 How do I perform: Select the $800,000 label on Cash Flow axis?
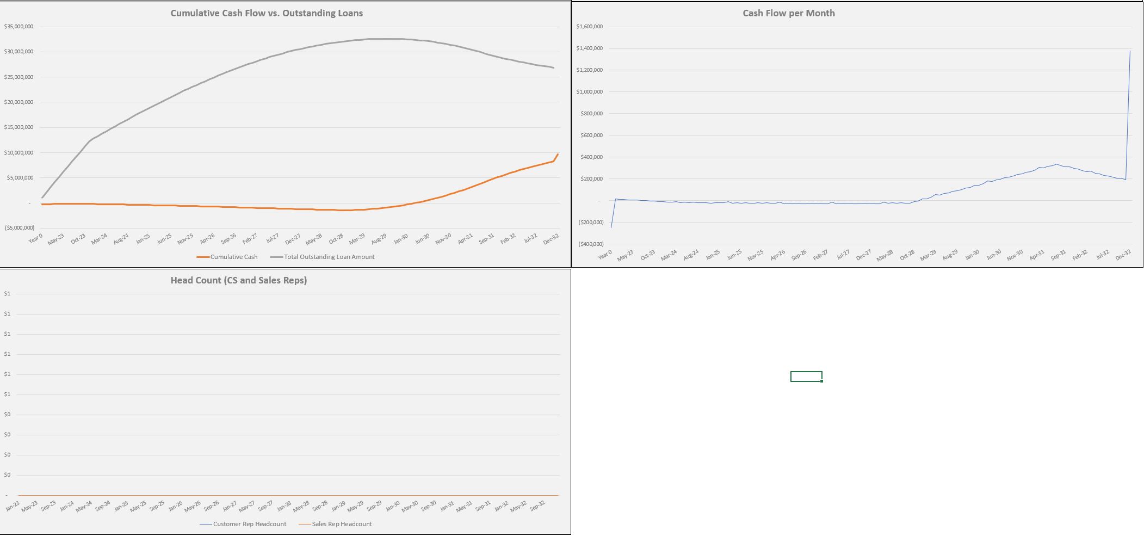tap(590, 114)
